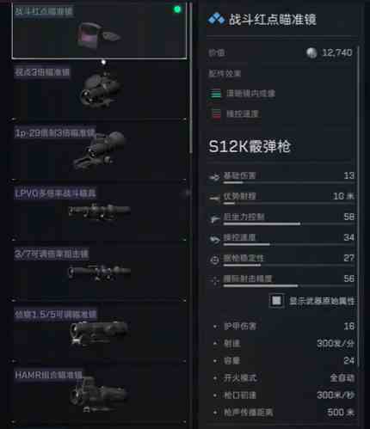Click the base damage stat icon
This screenshot has height=429, width=370.
point(214,178)
